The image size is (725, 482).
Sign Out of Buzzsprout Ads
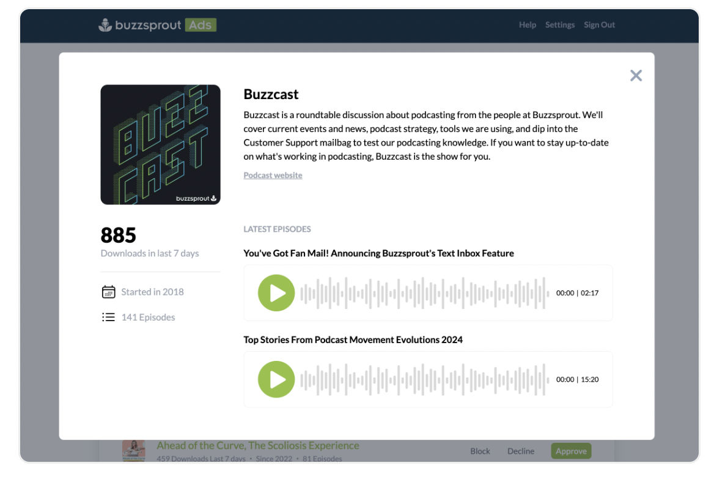click(x=599, y=25)
